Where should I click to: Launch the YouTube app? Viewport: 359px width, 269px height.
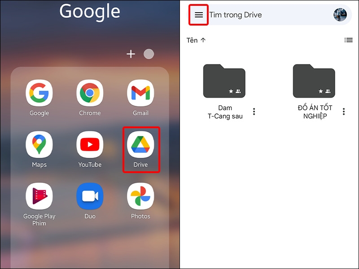[90, 144]
